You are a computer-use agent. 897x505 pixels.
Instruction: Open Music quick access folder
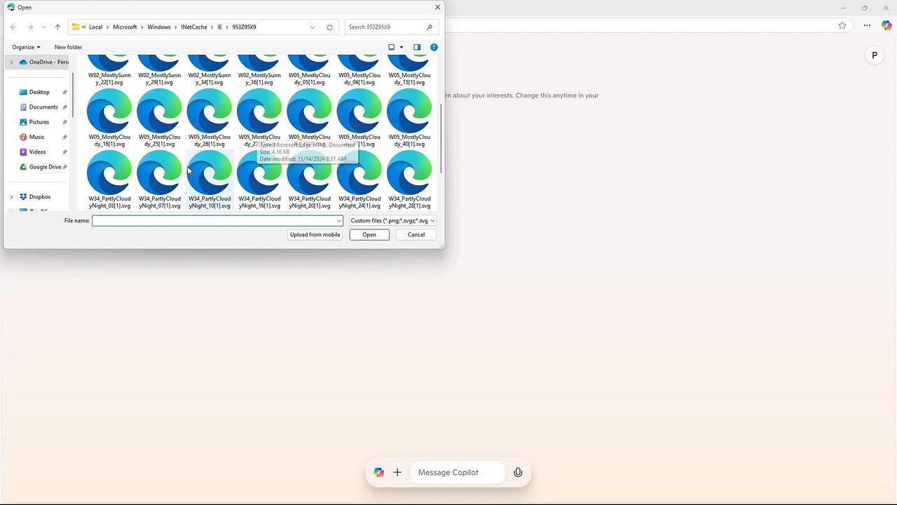36,137
